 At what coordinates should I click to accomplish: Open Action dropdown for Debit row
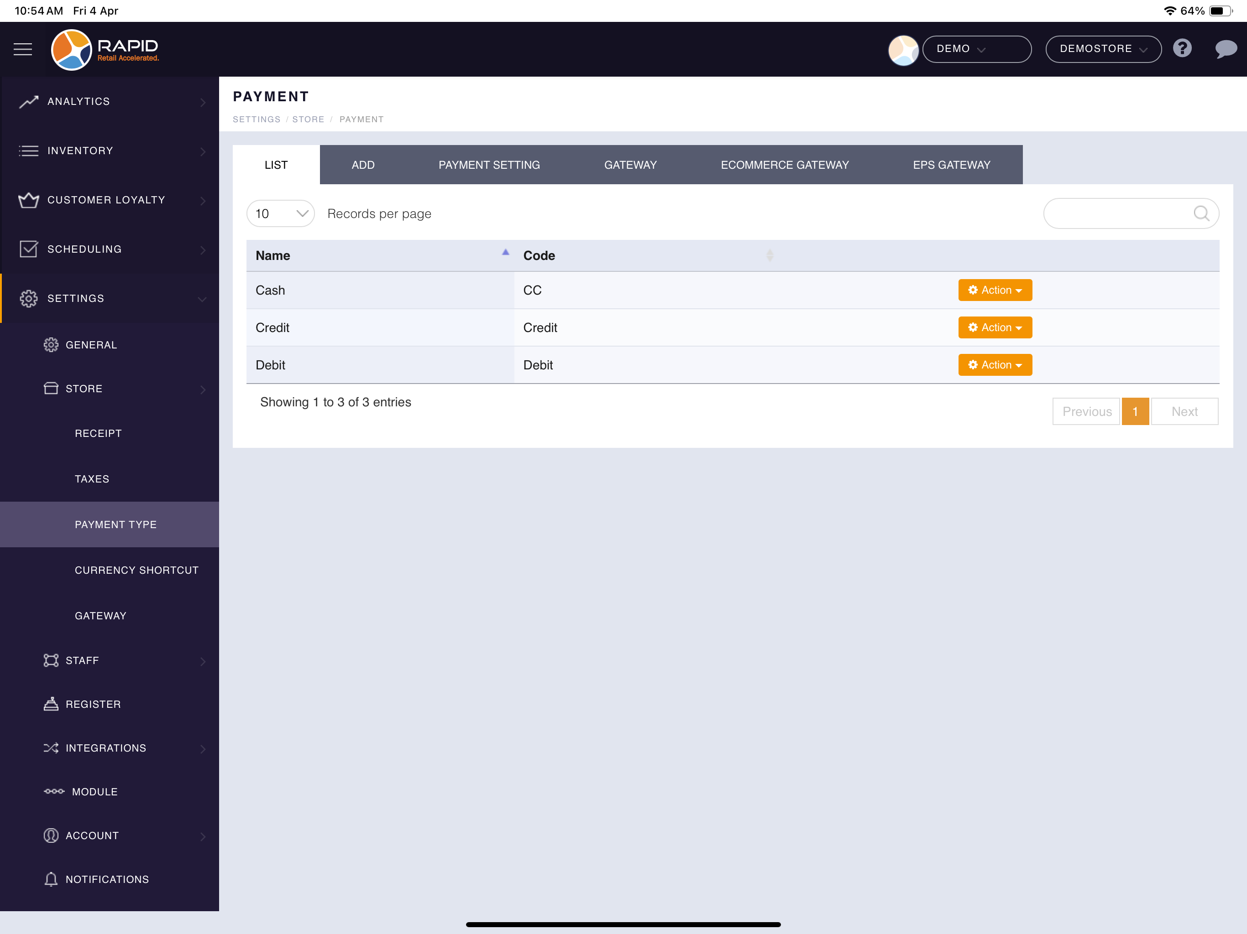(995, 365)
